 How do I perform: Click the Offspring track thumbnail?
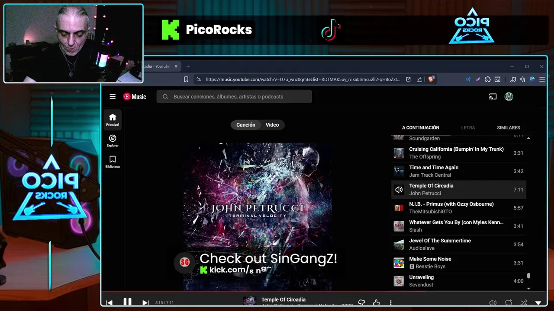click(x=399, y=153)
